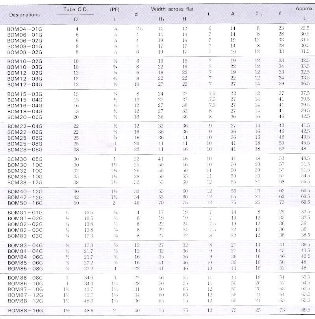Click designation BOM18-04G
This screenshot has height=319, width=315.
25,111
